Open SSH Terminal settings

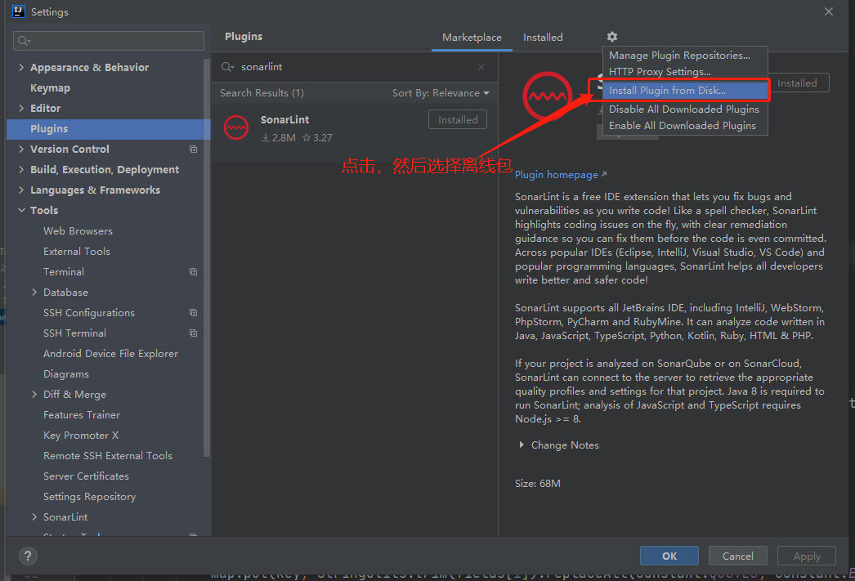[74, 333]
